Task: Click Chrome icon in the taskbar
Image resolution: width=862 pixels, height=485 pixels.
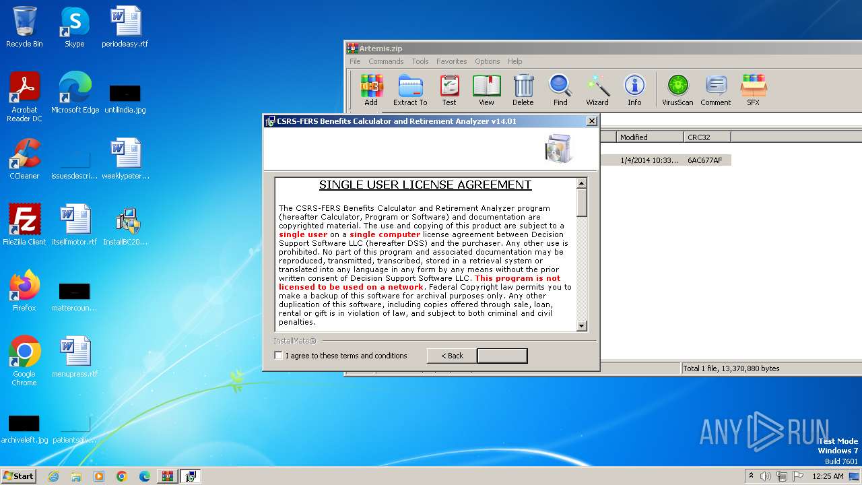Action: click(121, 476)
